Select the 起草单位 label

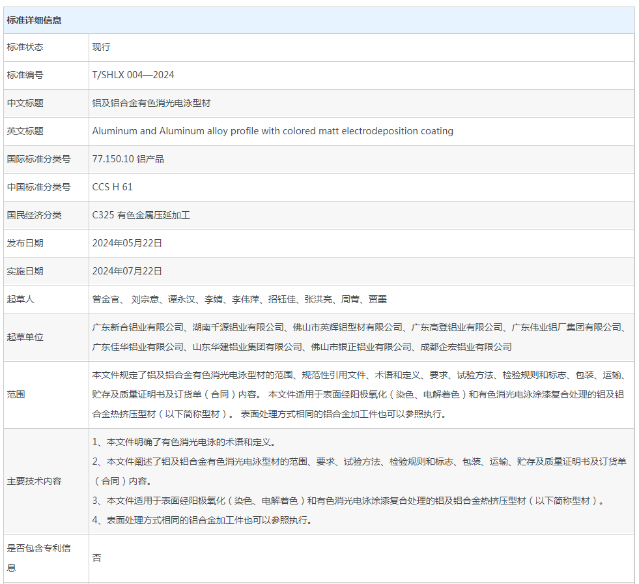pyautogui.click(x=25, y=337)
